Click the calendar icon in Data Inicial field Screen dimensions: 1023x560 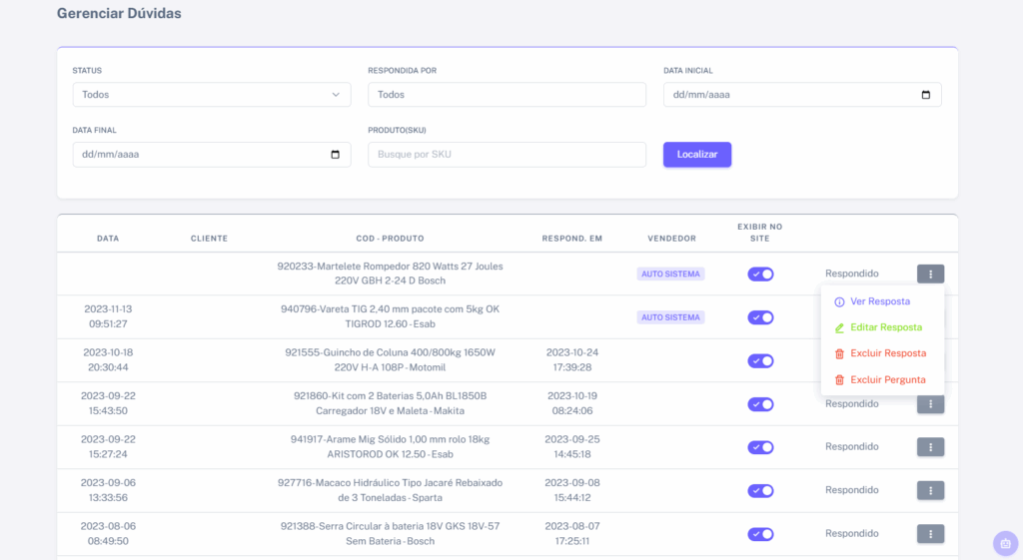[925, 95]
